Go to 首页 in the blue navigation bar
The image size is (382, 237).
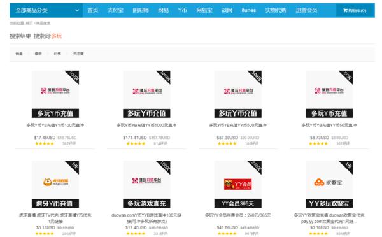[x=92, y=10]
